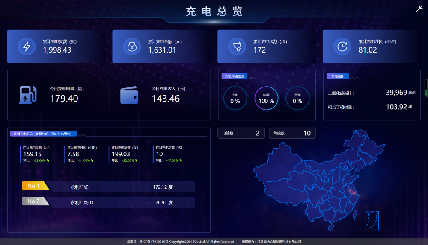Click the 终端数 10 box
Image resolution: width=428 pixels, height=245 pixels.
tap(292, 133)
